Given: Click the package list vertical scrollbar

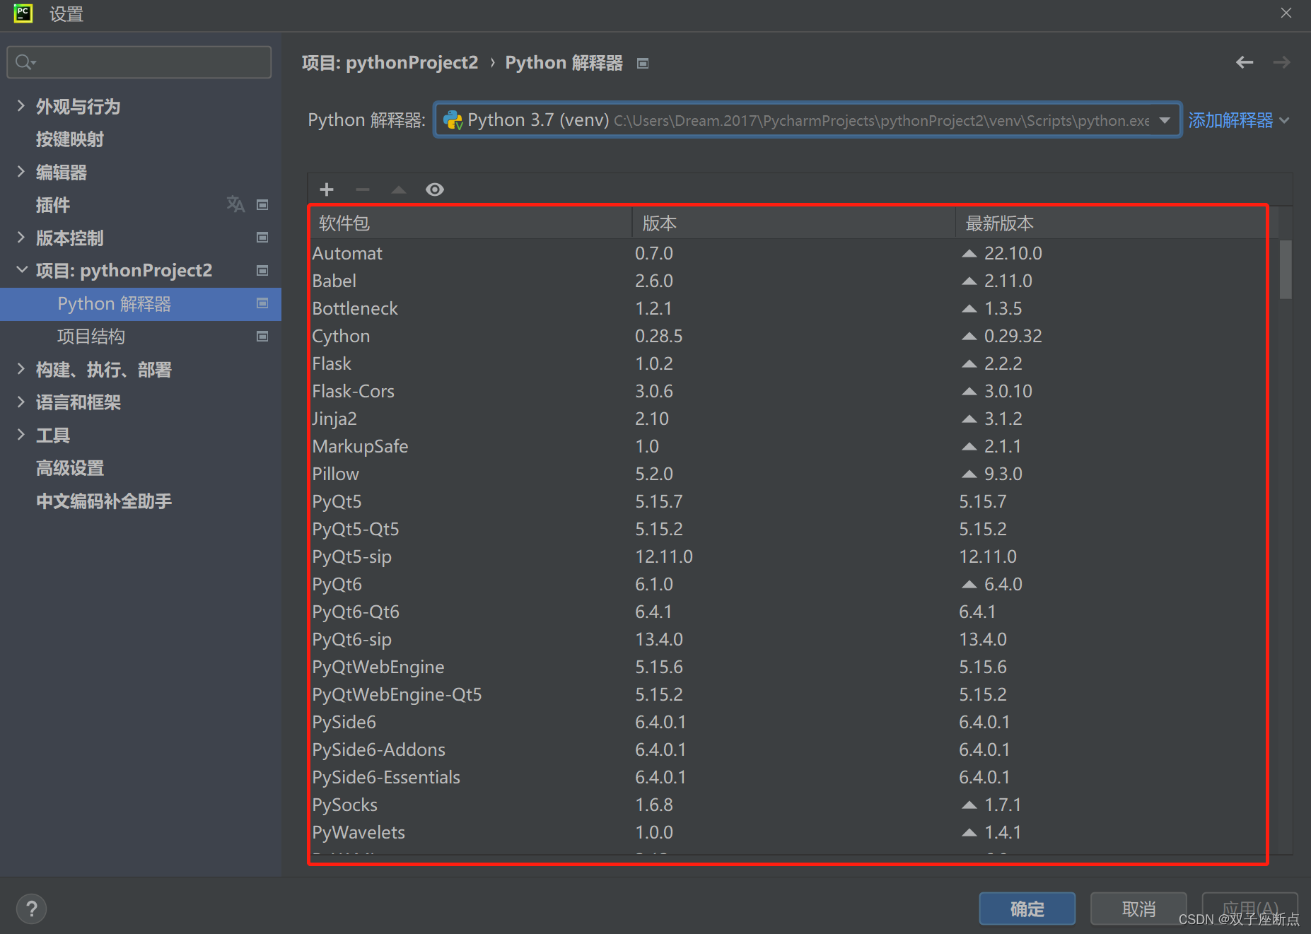Looking at the screenshot, I should (1286, 270).
